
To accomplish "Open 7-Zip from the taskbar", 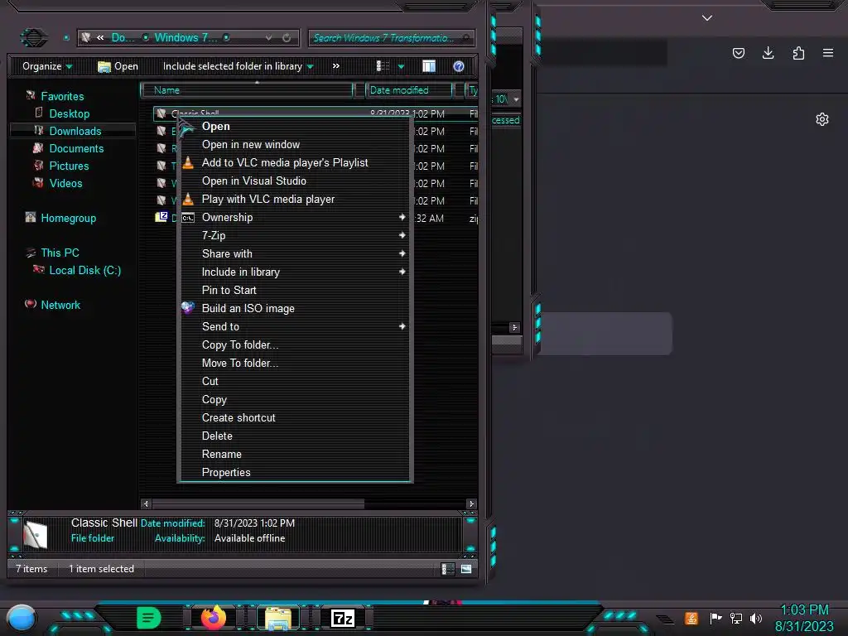I will click(x=343, y=618).
